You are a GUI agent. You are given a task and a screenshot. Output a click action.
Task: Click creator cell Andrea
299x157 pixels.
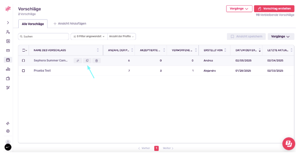(208, 61)
